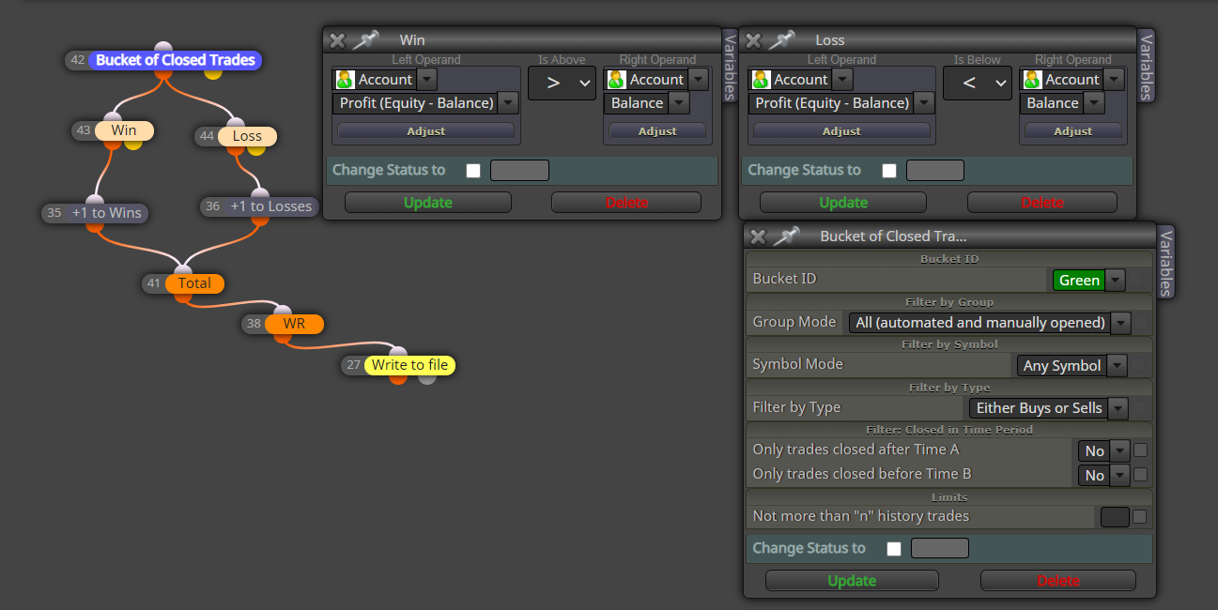Enable Change Status checkbox in Bucket panel
The height and width of the screenshot is (610, 1218).
(894, 549)
